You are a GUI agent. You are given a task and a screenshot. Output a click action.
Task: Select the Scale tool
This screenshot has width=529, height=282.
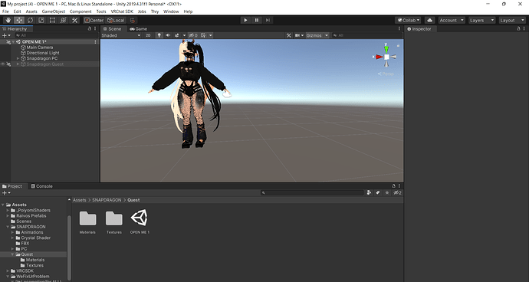[x=41, y=20]
